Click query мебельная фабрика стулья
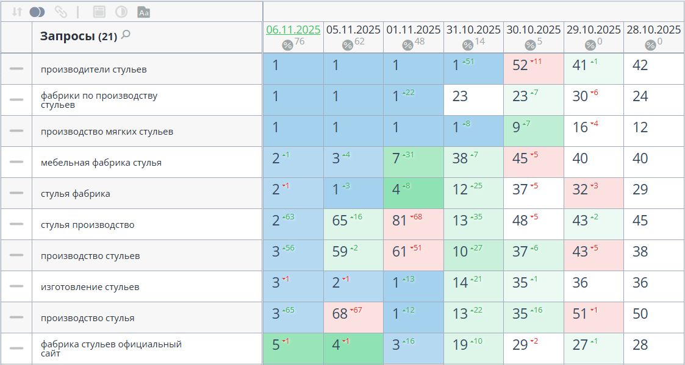 [101, 163]
